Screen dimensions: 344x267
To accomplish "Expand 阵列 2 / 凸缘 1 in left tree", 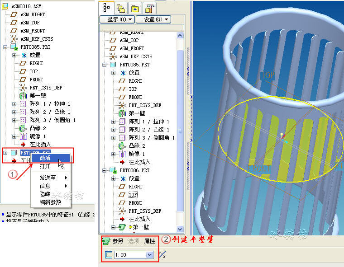I will point(14,112).
